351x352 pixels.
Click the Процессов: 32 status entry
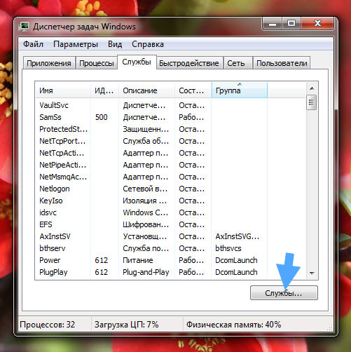coord(48,325)
